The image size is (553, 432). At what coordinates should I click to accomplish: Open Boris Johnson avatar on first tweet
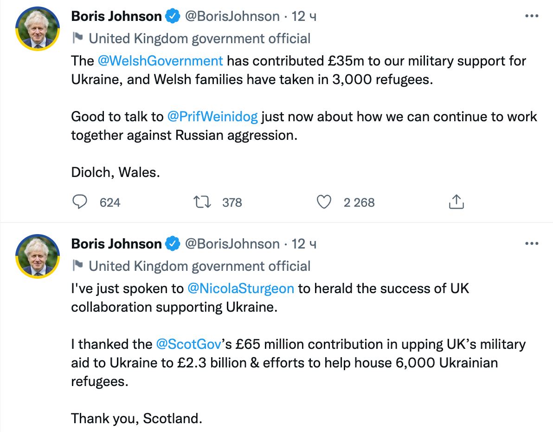coord(38,29)
